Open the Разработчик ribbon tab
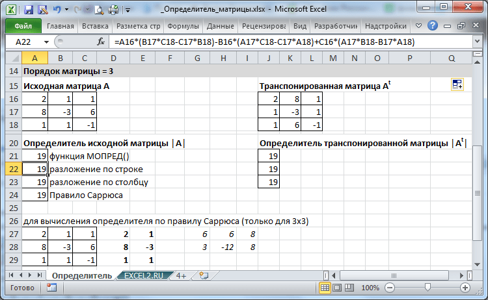 click(336, 26)
